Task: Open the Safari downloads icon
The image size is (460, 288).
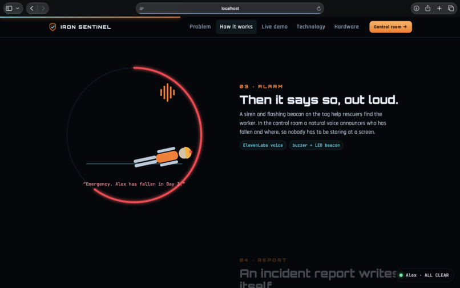Action: [416, 8]
